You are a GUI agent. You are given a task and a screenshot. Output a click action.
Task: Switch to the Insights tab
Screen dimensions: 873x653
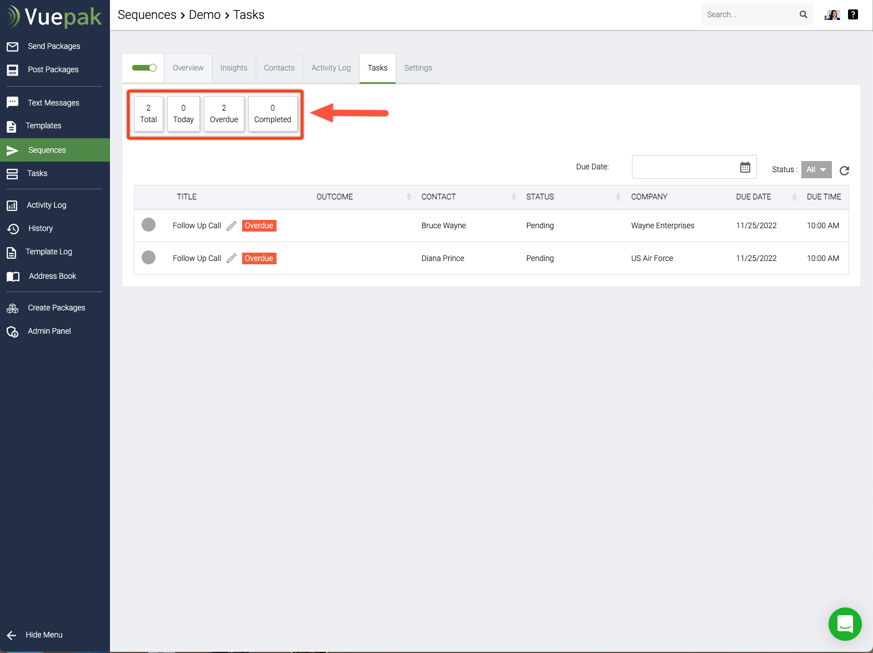tap(233, 68)
